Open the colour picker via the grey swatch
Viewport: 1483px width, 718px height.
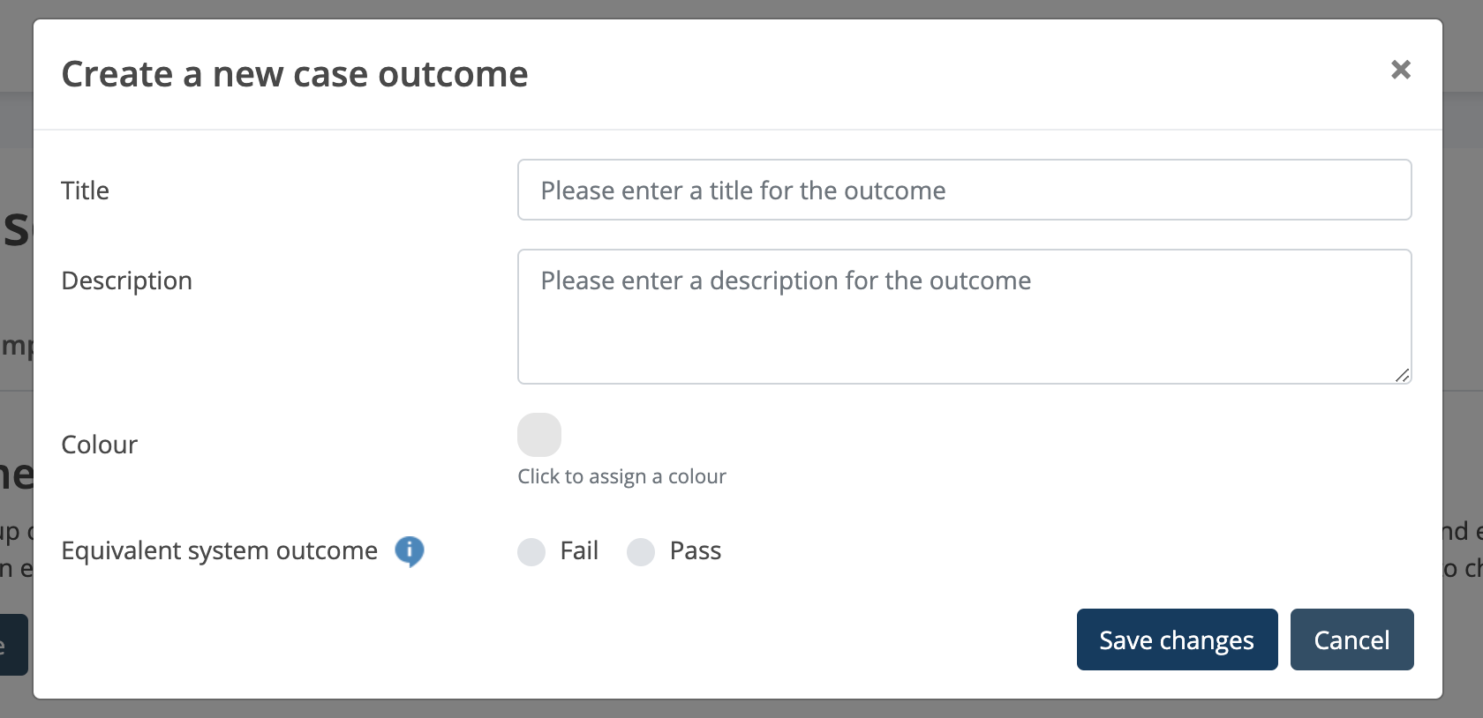click(x=539, y=435)
